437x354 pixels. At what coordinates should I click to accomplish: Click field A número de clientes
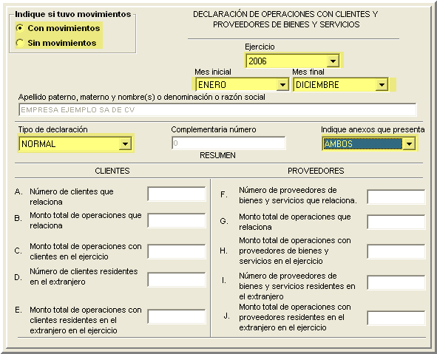click(177, 194)
